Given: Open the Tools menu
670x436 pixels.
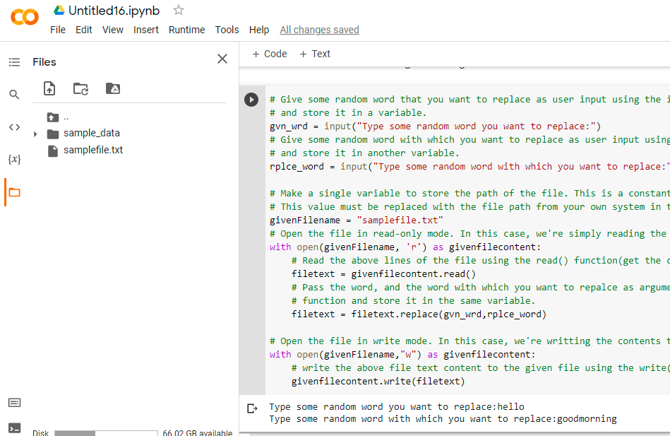Looking at the screenshot, I should point(227,30).
